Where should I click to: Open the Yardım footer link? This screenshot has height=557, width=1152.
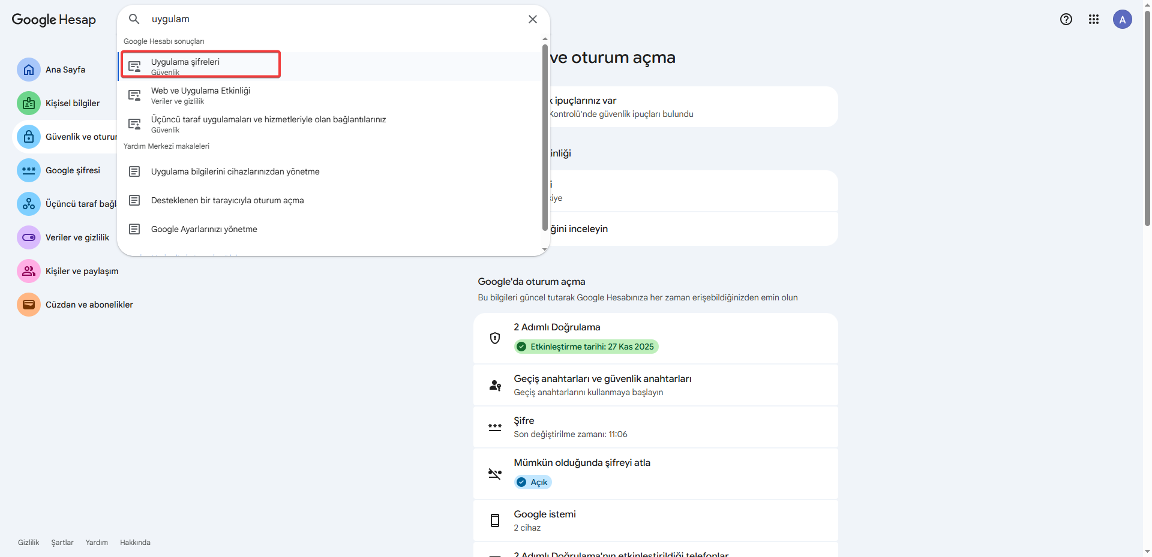click(97, 543)
